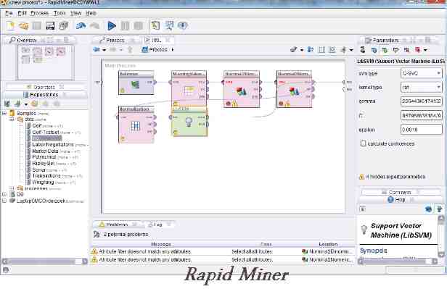Click the undo arrow in toolbar

pos(81,26)
